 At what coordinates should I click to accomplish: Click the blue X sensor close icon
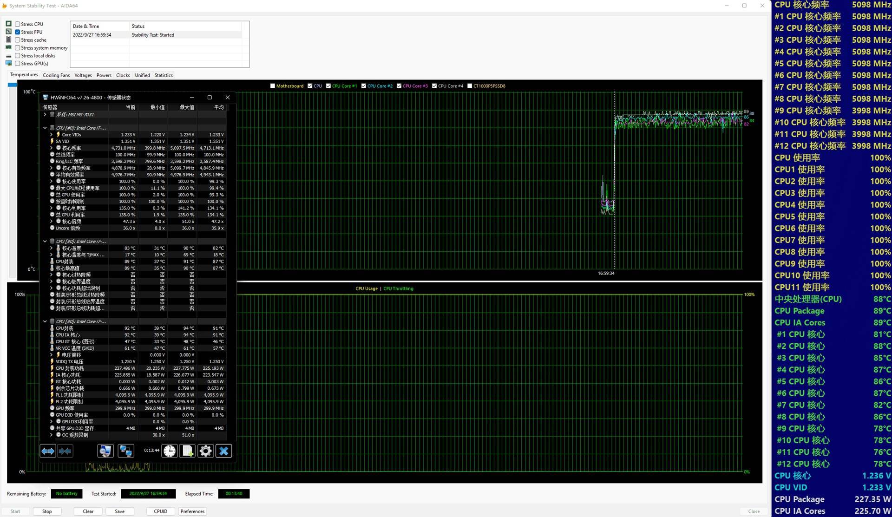pos(223,451)
